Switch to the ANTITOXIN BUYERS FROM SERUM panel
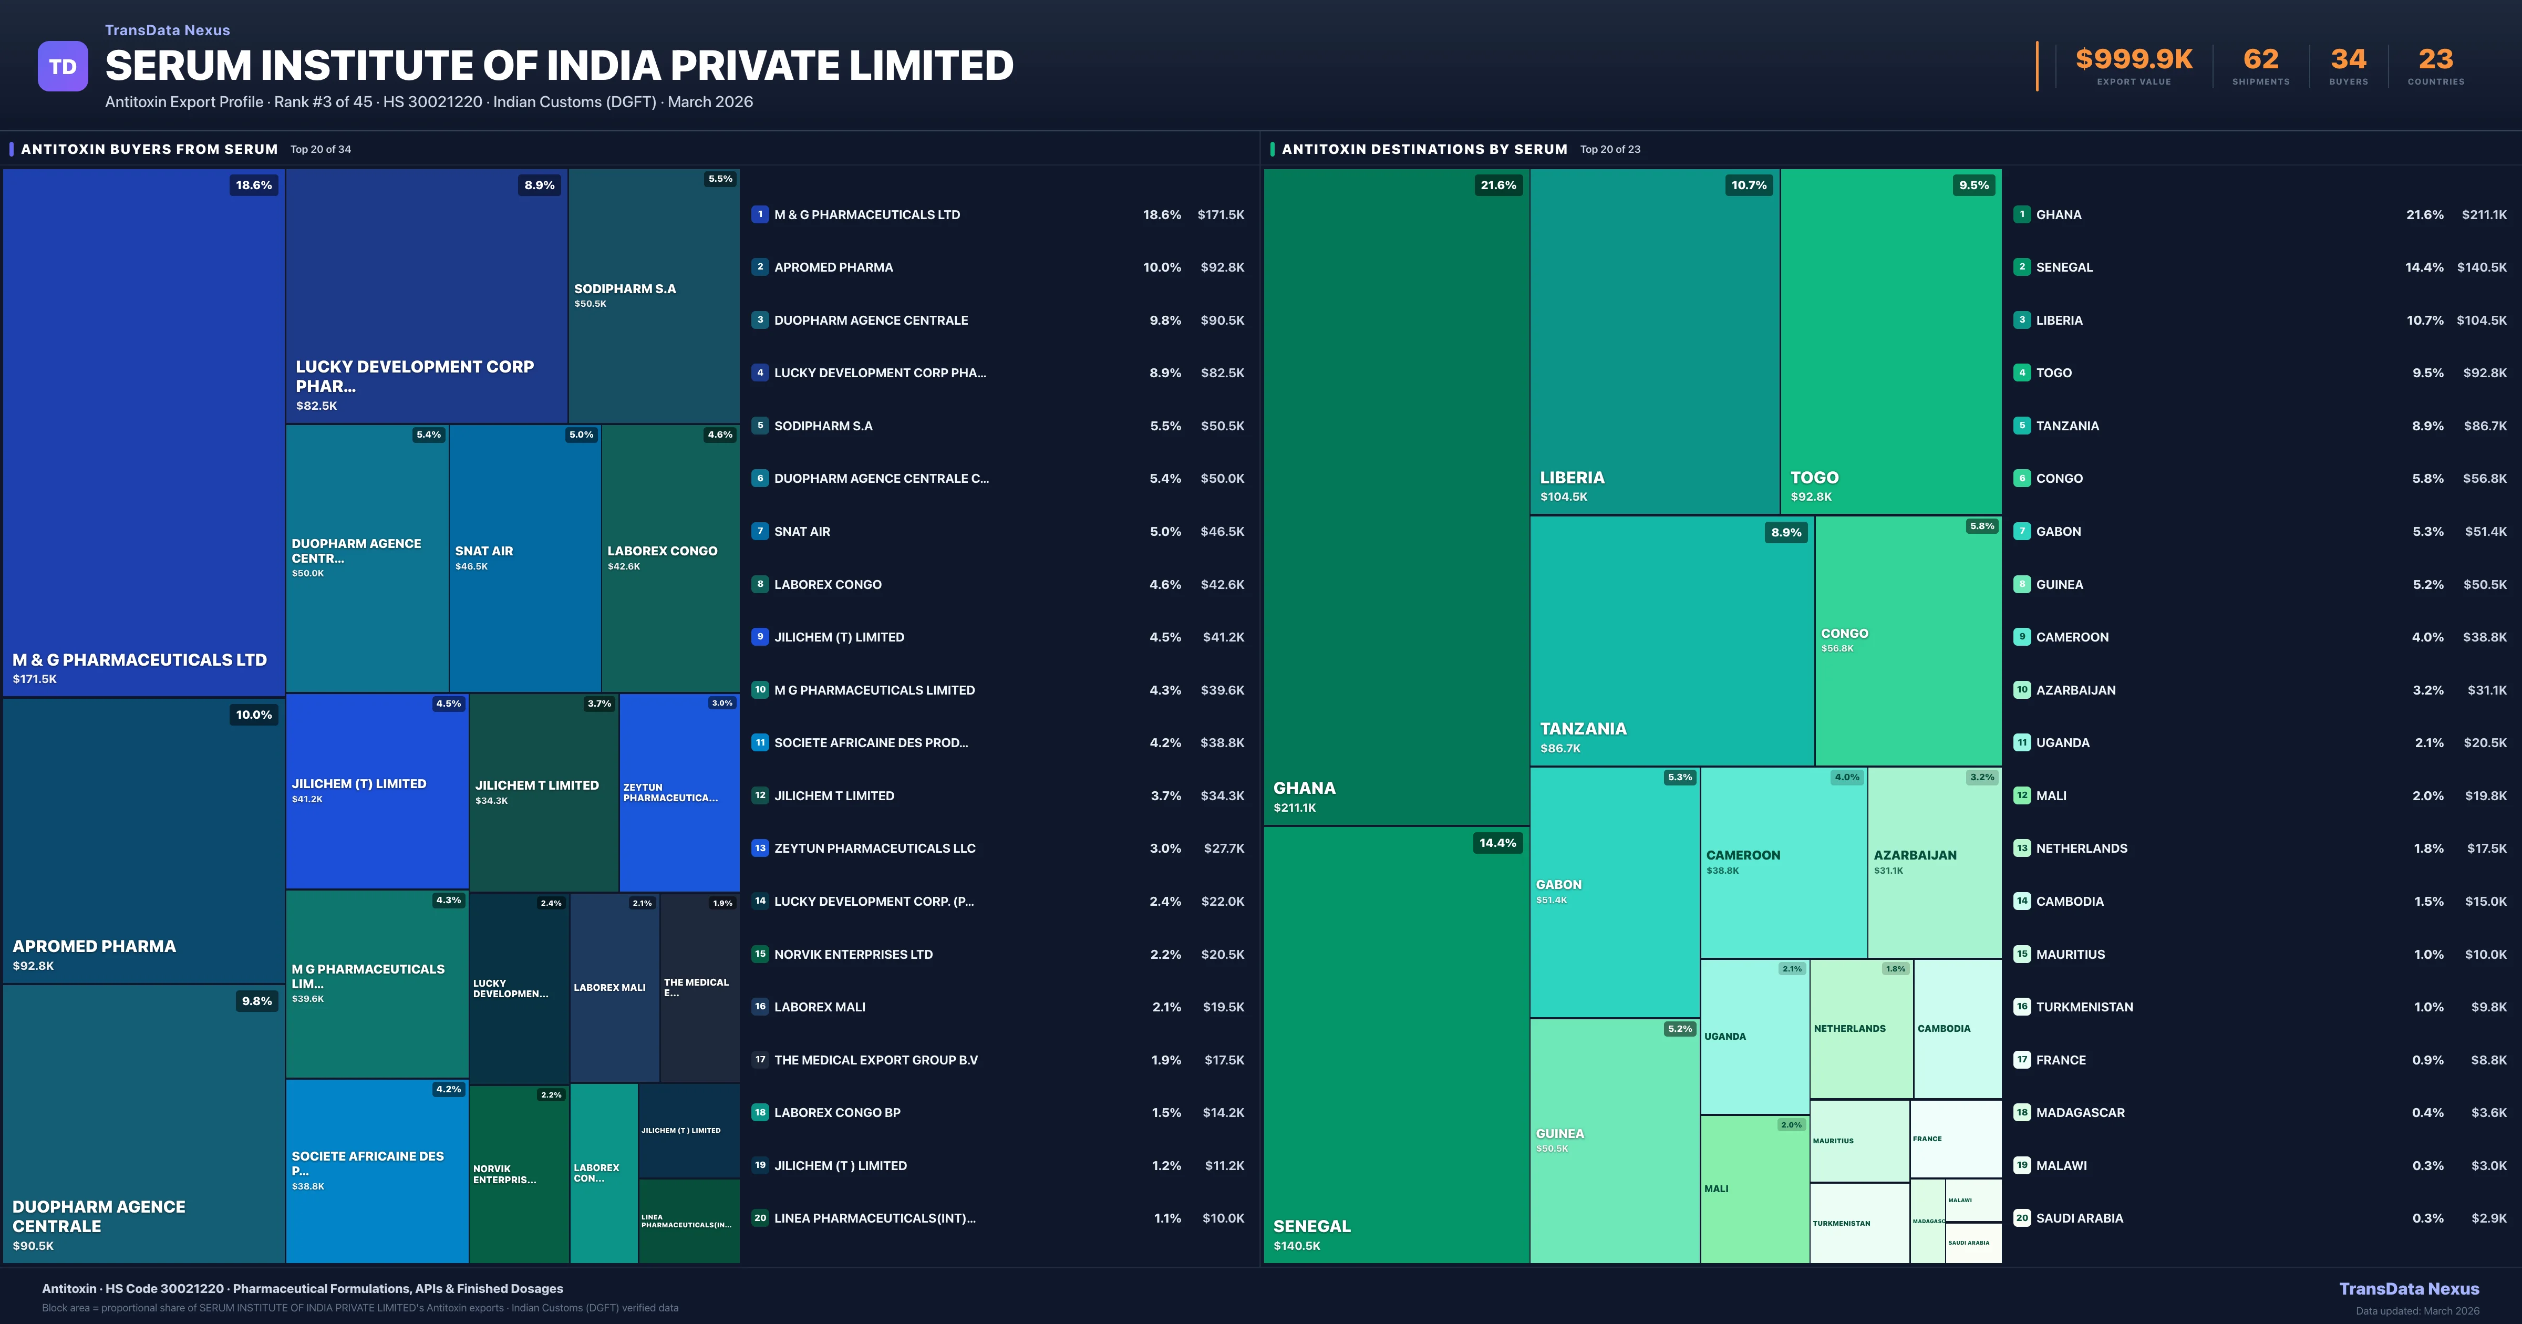The height and width of the screenshot is (1324, 2522). coord(149,149)
